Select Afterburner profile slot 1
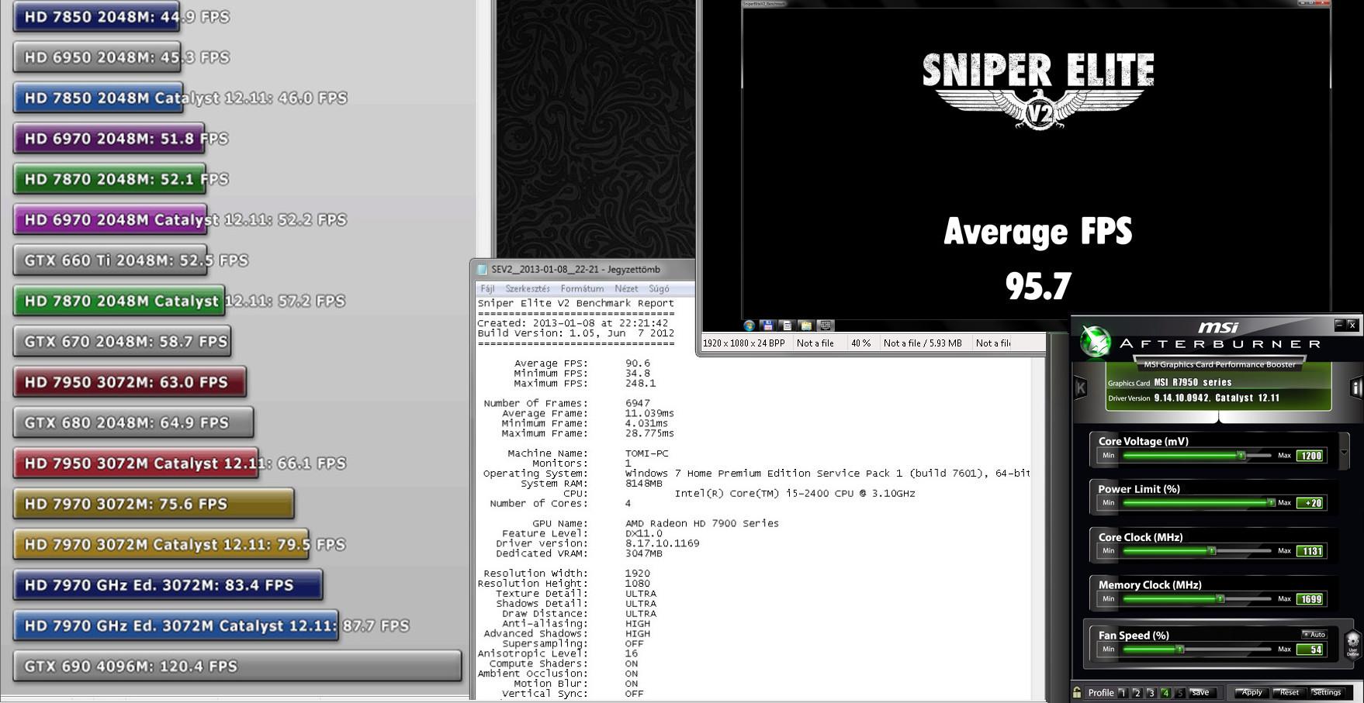 tap(1123, 693)
